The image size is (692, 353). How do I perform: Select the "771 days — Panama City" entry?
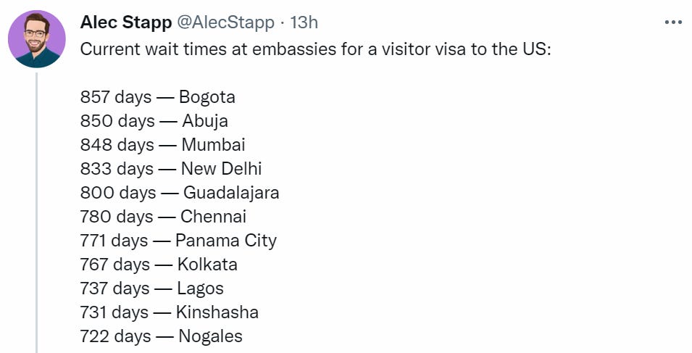[x=178, y=241]
